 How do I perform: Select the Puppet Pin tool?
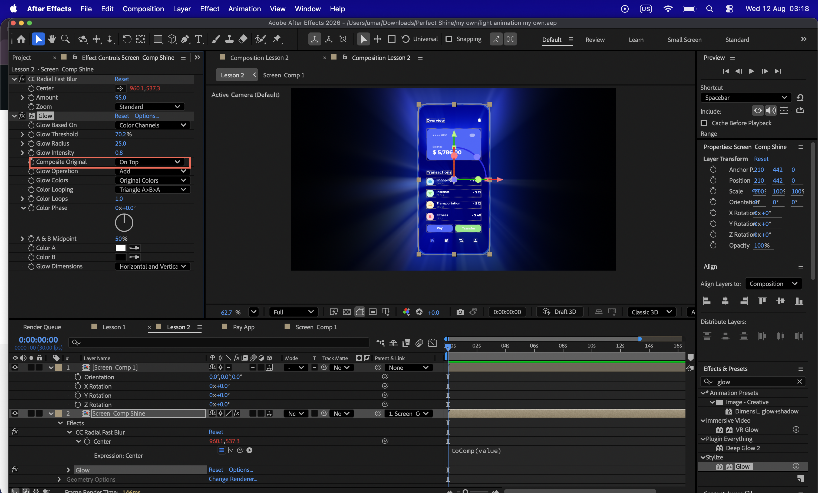tap(277, 39)
